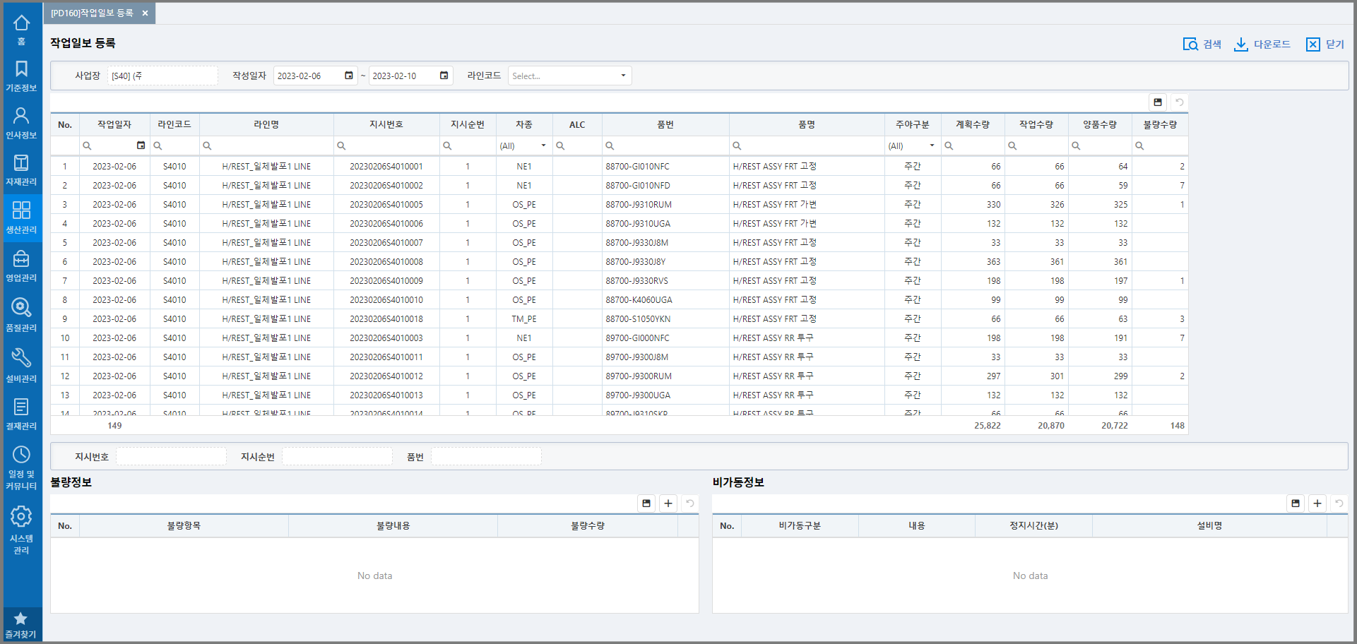Save the main work report grid

(x=1157, y=102)
